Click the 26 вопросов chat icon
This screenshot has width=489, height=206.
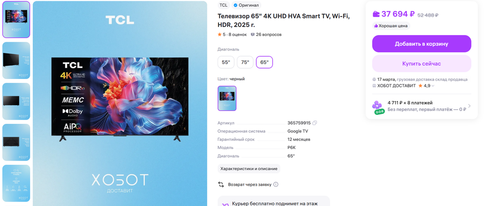pos(253,35)
